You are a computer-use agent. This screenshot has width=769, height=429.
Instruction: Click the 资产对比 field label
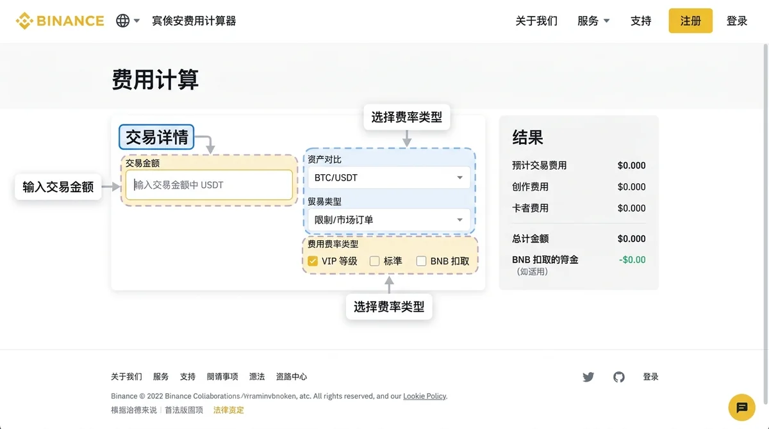click(x=324, y=159)
